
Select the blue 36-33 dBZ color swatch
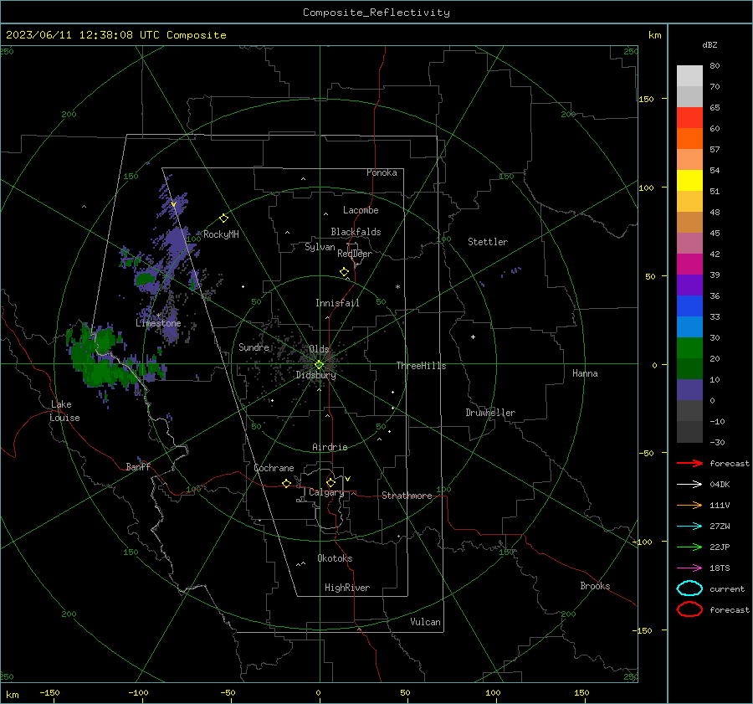(x=689, y=306)
